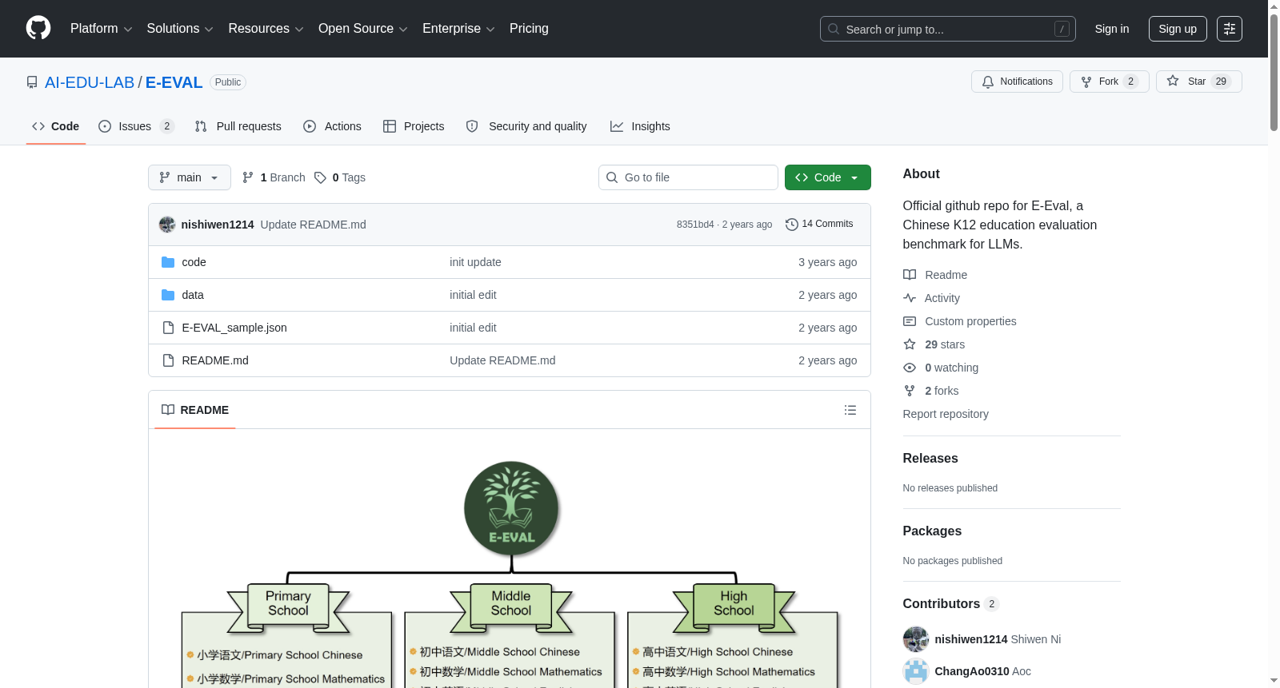
Task: Click the Report repository link
Action: point(946,414)
